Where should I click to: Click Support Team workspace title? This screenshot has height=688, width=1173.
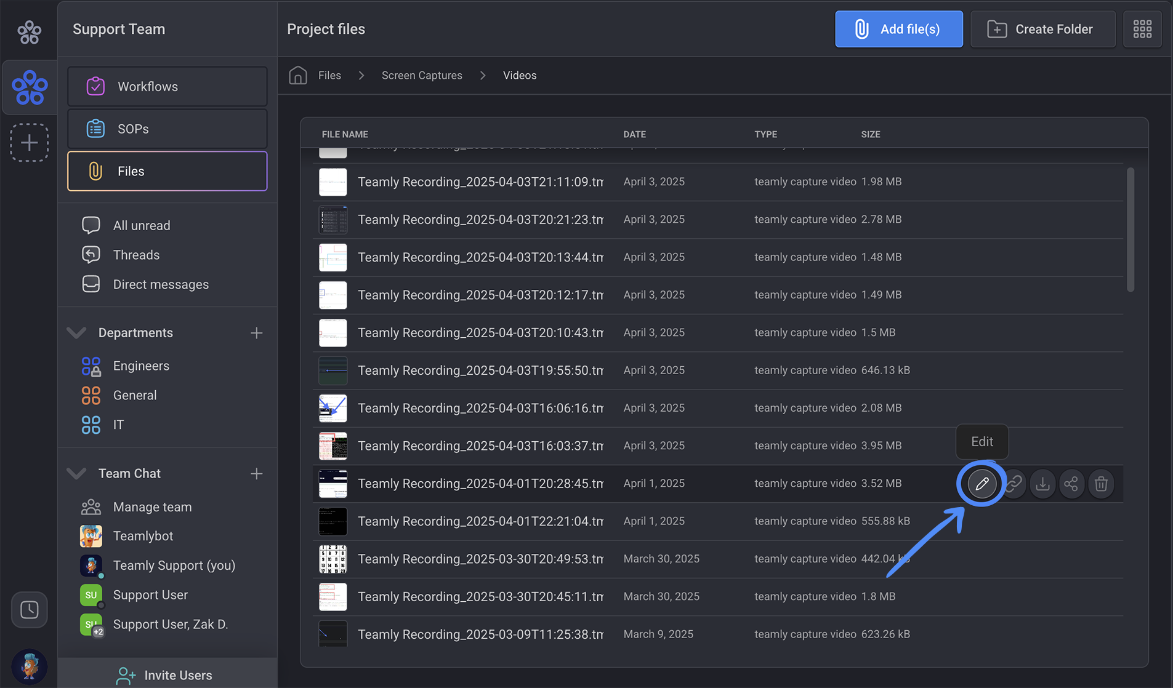119,29
